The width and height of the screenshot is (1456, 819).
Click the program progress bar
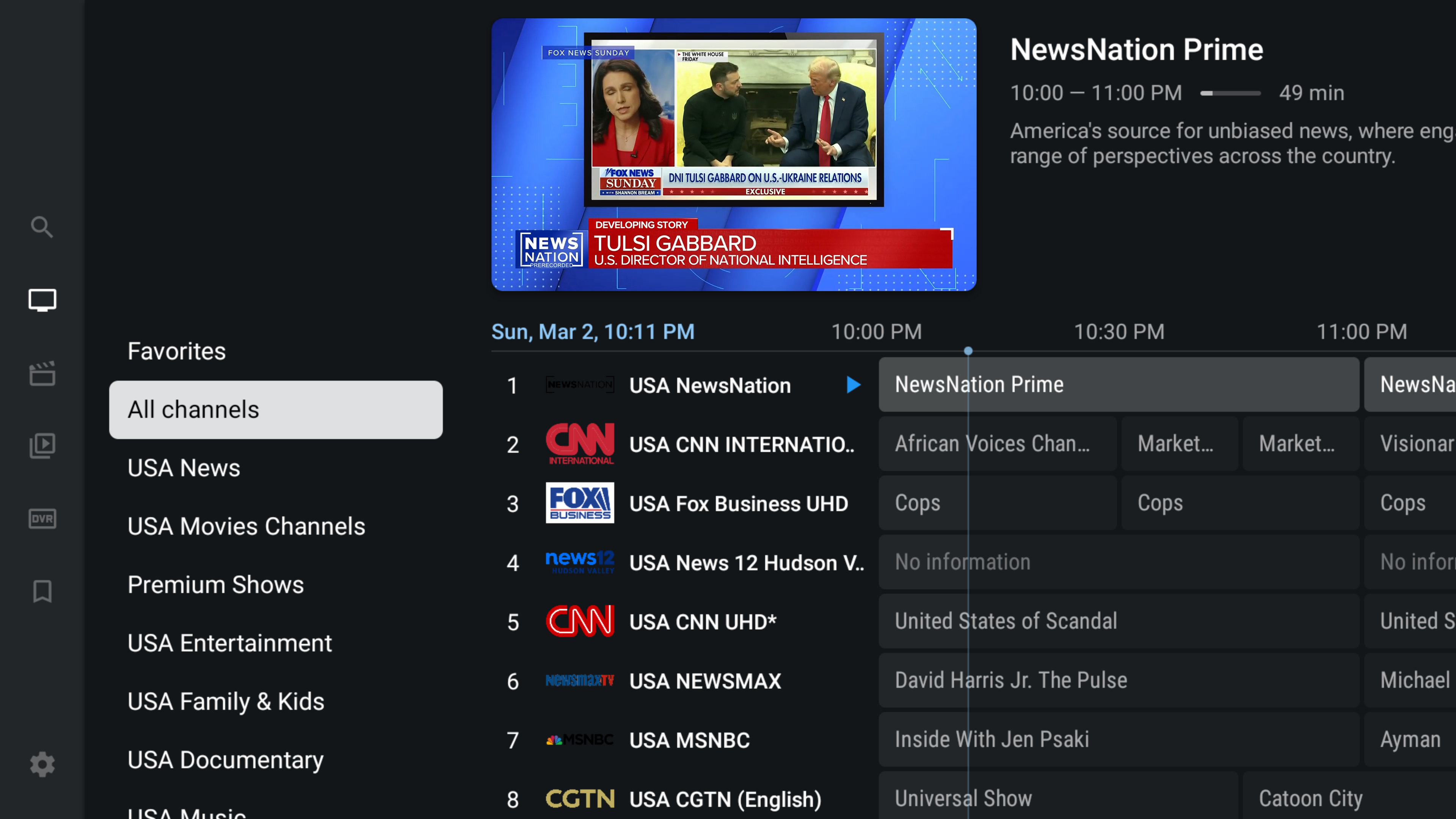1230,93
